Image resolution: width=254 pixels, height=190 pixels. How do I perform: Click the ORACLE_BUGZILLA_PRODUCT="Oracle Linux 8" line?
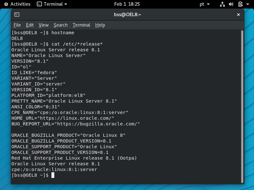tap(68, 135)
